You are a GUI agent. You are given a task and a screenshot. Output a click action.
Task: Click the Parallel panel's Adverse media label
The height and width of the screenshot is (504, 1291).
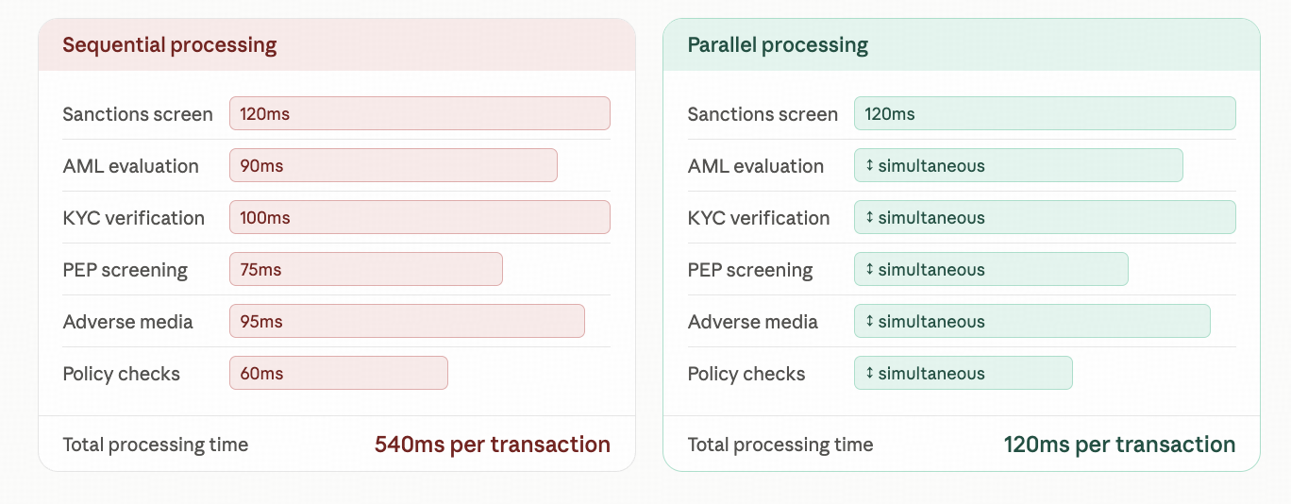(753, 322)
